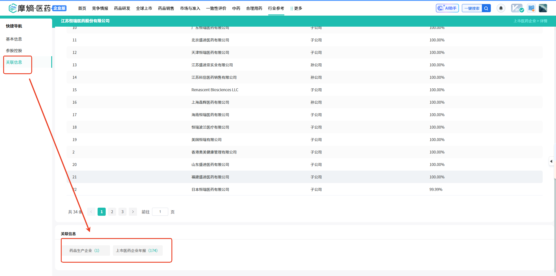Open 首页 in the top navigation

(82, 8)
